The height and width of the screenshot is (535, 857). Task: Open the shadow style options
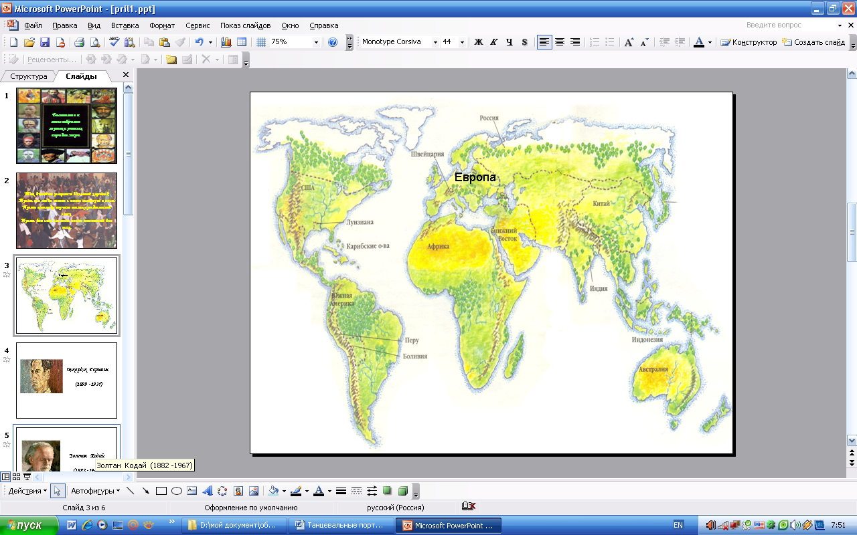click(387, 491)
